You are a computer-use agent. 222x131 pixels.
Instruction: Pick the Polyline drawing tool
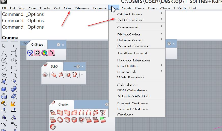(x=4, y=54)
